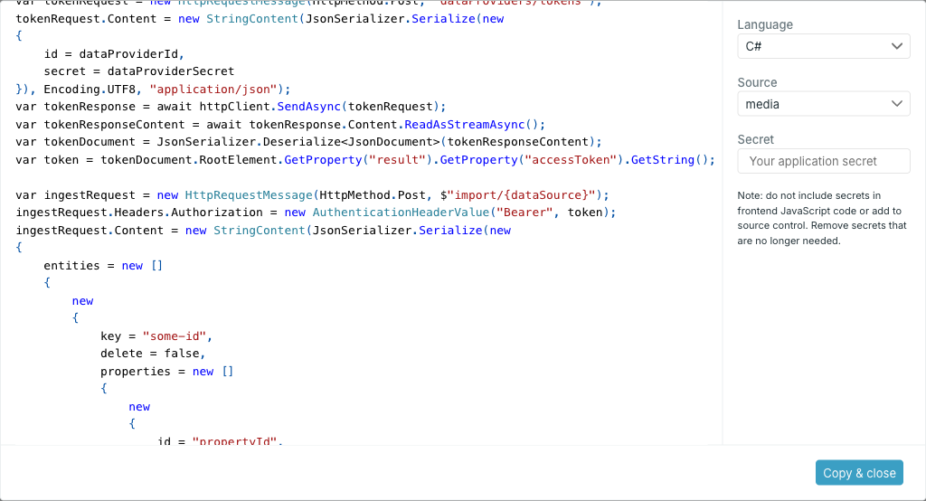
Task: Click the Copy & close button
Action: pos(859,473)
